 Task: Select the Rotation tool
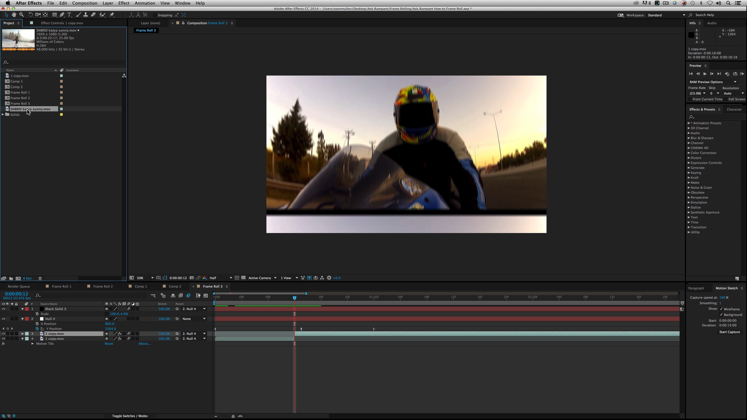pyautogui.click(x=30, y=15)
